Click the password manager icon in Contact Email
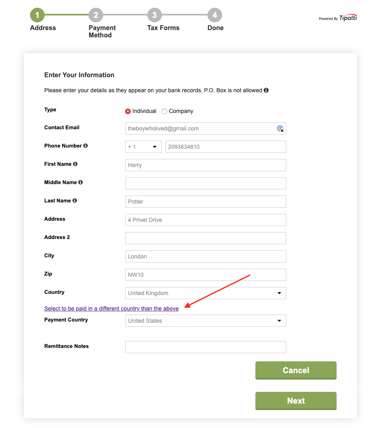The width and height of the screenshot is (378, 428). pyautogui.click(x=280, y=128)
